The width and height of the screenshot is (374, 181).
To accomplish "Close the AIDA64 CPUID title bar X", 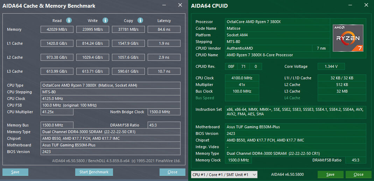I will click(x=366, y=5).
